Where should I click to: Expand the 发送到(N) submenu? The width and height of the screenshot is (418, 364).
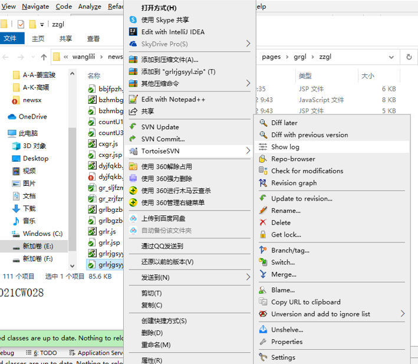coord(248,277)
